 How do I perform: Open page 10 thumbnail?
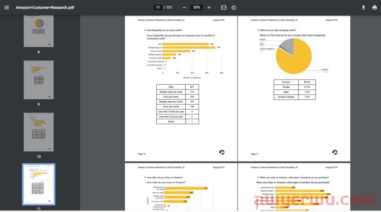tap(38, 132)
